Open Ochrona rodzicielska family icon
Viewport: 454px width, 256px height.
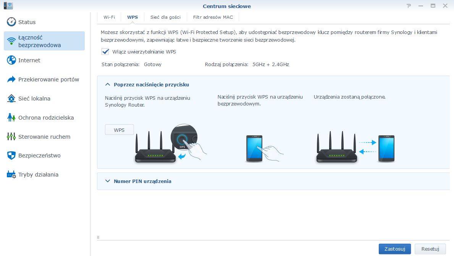[x=11, y=118]
